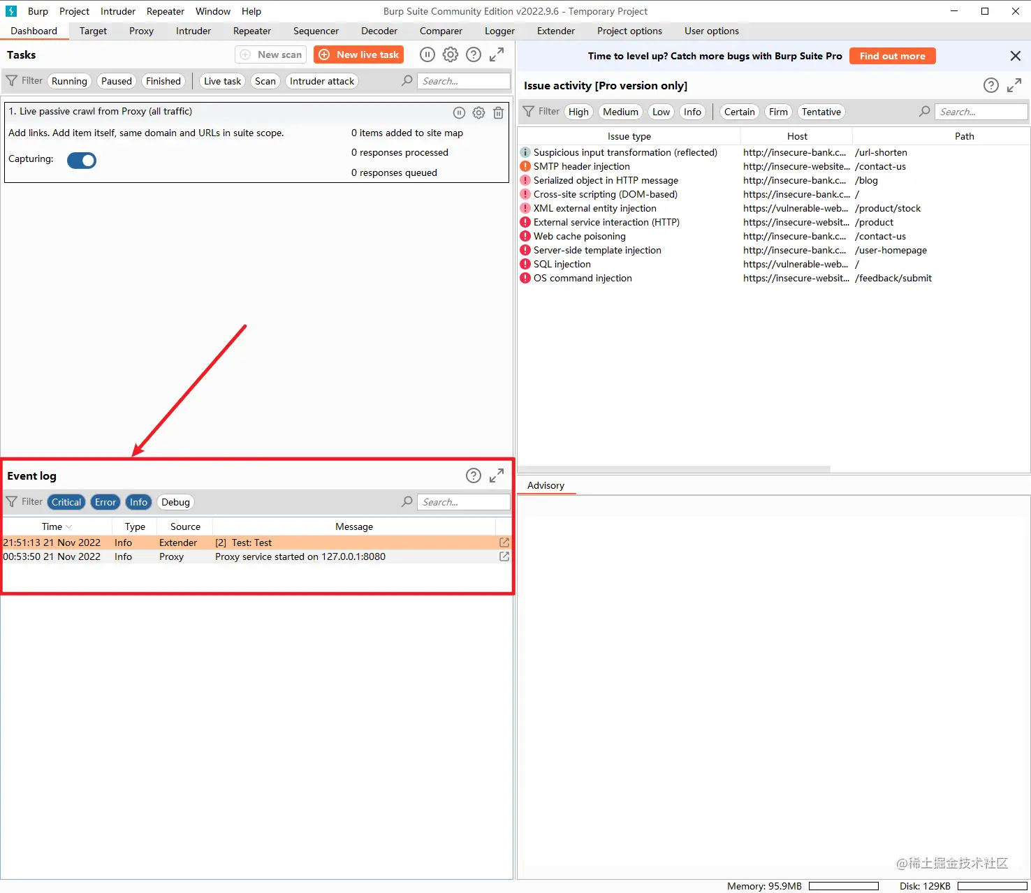Click the Disk usage bar in status bar
Image resolution: width=1031 pixels, height=893 pixels.
tap(993, 886)
